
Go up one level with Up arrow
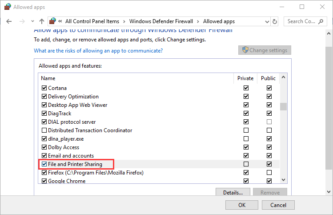pos(42,21)
